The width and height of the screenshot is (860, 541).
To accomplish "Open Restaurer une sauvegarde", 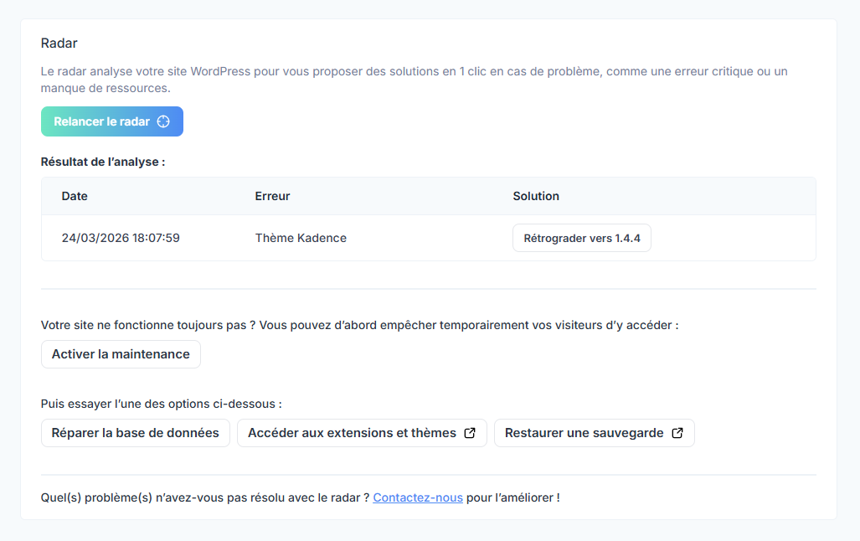I will point(595,433).
